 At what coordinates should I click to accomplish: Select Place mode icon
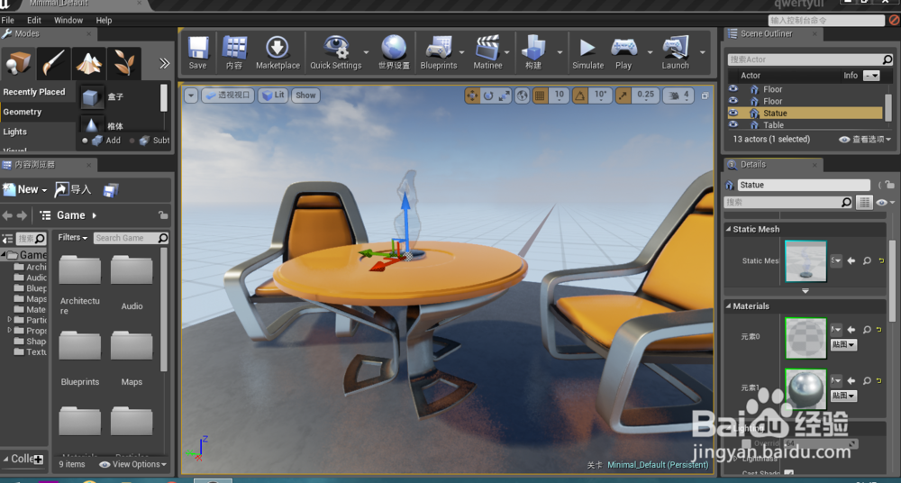coord(18,63)
